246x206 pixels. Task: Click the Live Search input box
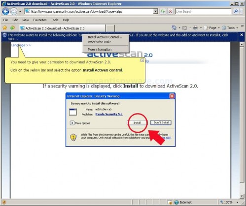[203, 11]
